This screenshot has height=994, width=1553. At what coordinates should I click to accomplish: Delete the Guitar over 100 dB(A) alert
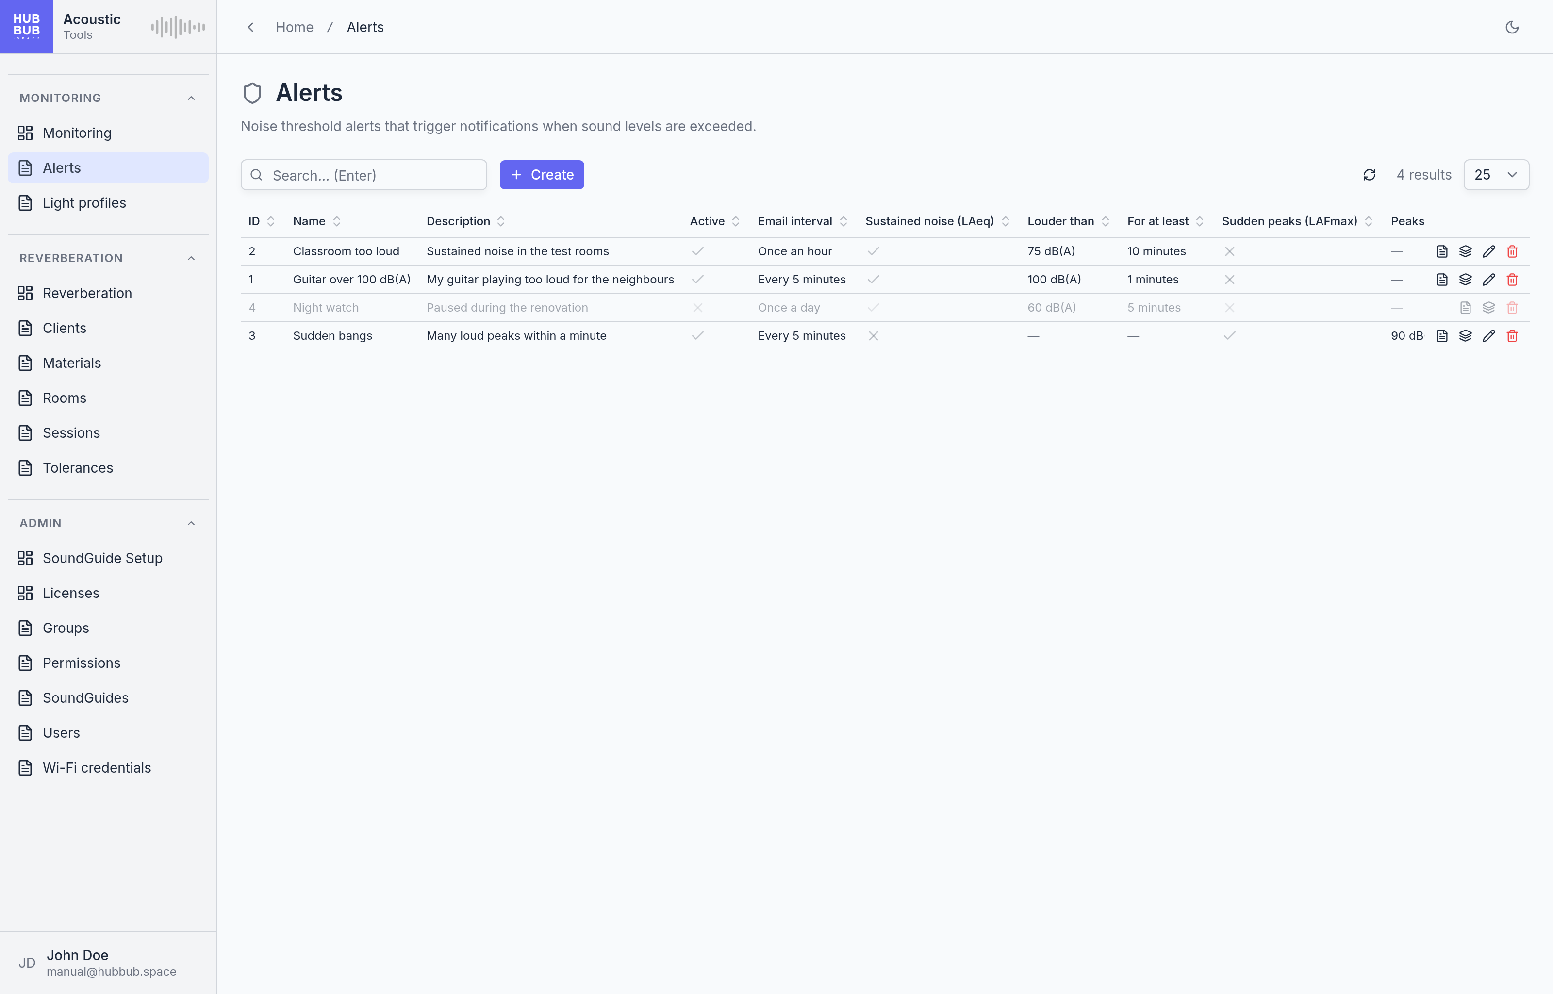point(1512,280)
